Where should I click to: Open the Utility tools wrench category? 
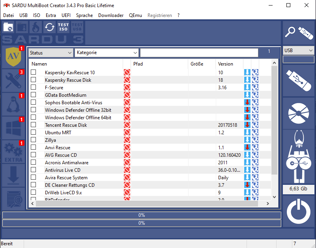coord(13,81)
